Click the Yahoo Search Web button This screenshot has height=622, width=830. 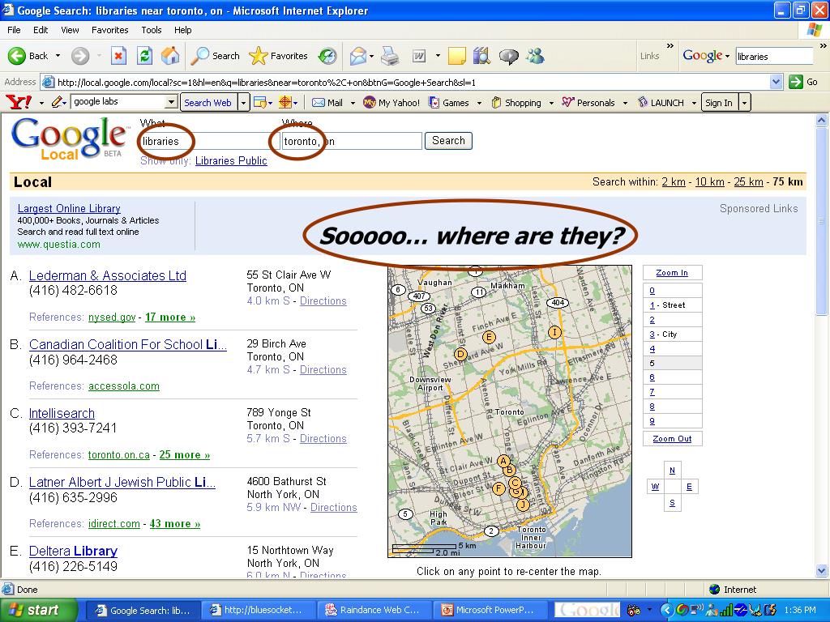click(x=208, y=103)
